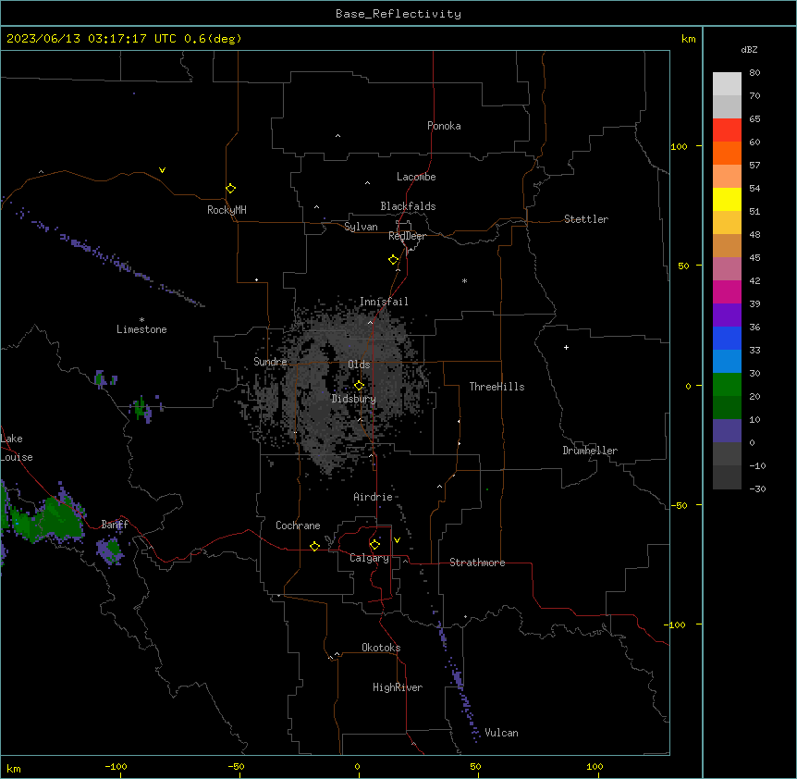Click the Olds city label
Image resolution: width=797 pixels, height=779 pixels.
[x=359, y=365]
